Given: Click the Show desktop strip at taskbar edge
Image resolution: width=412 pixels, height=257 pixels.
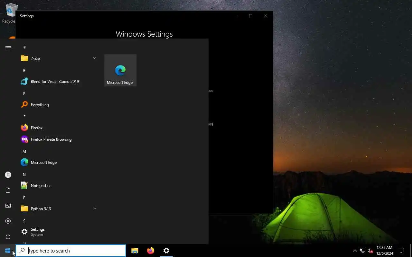Looking at the screenshot, I should point(411,251).
